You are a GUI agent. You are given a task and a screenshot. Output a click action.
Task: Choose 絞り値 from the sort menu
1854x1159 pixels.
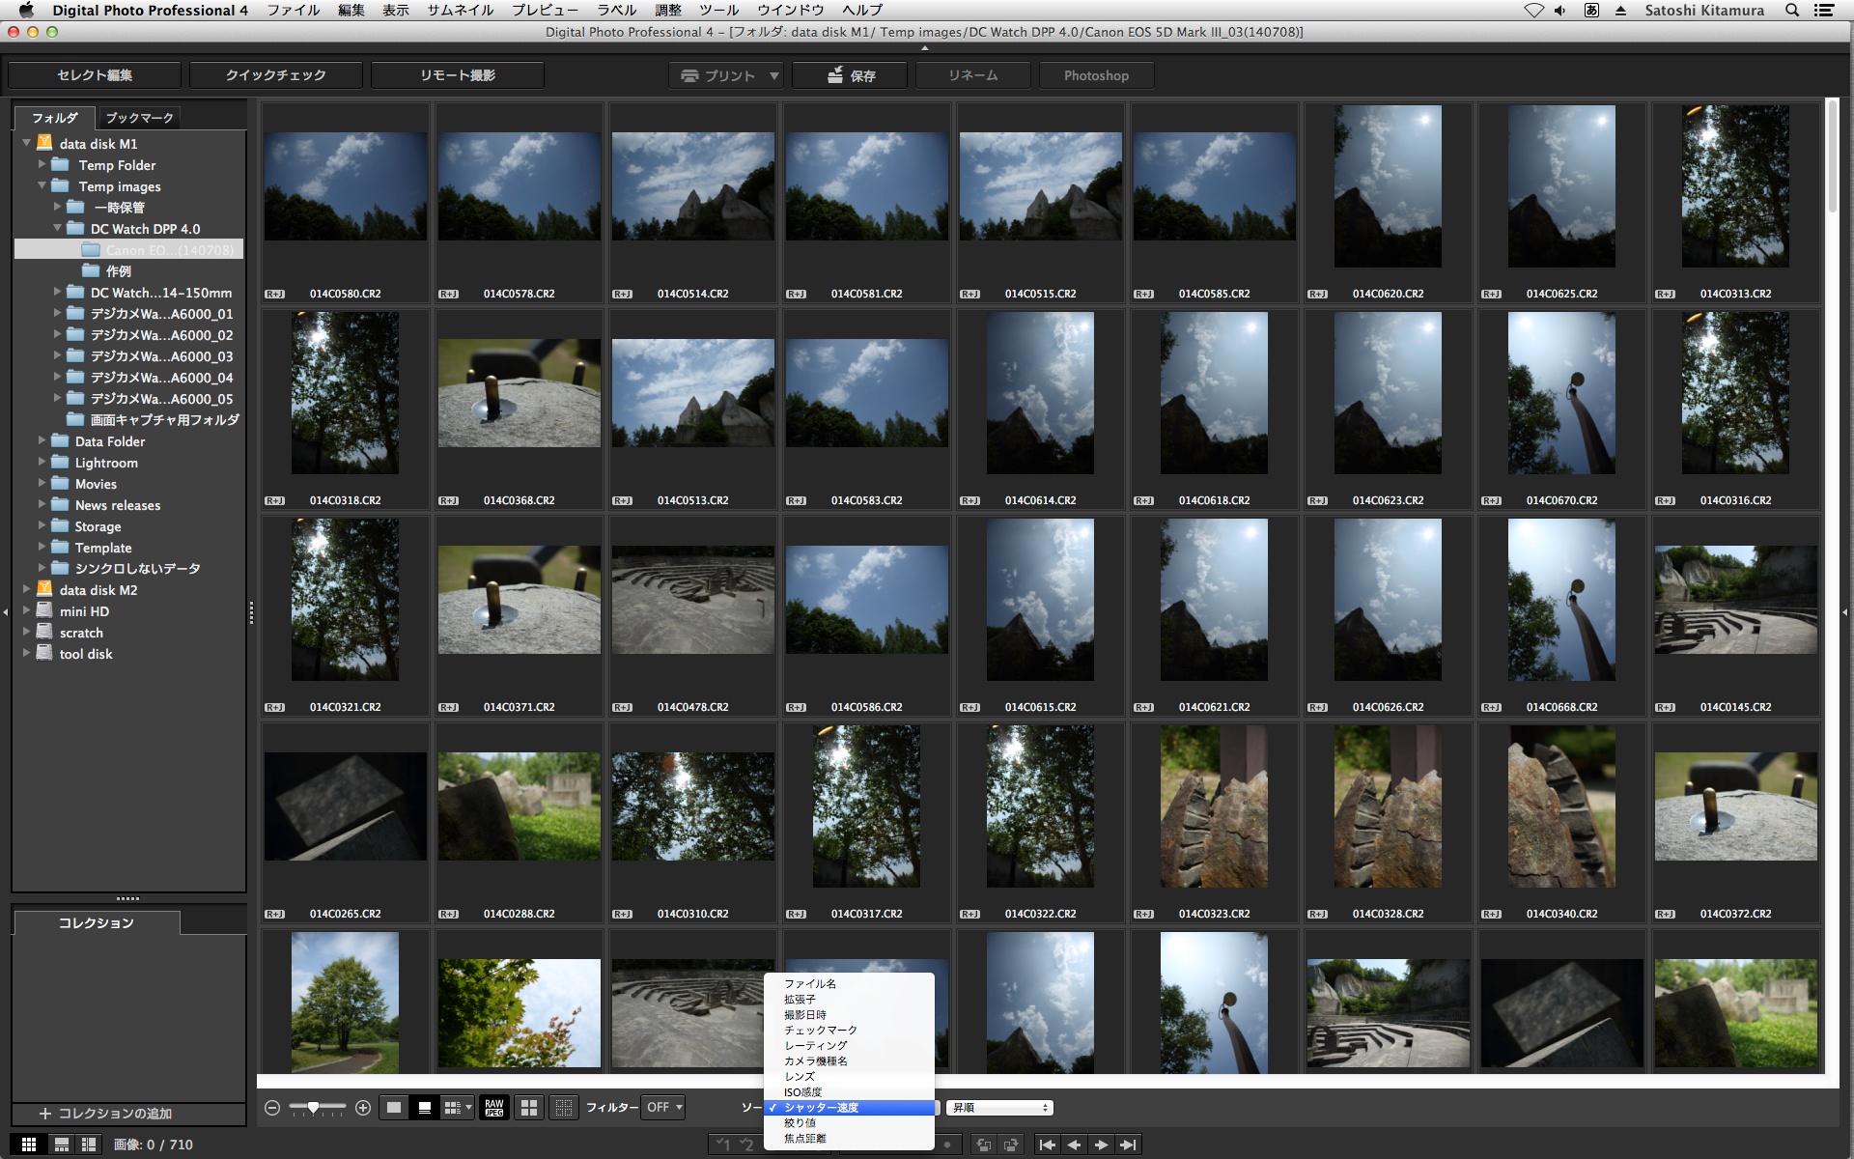coord(801,1123)
